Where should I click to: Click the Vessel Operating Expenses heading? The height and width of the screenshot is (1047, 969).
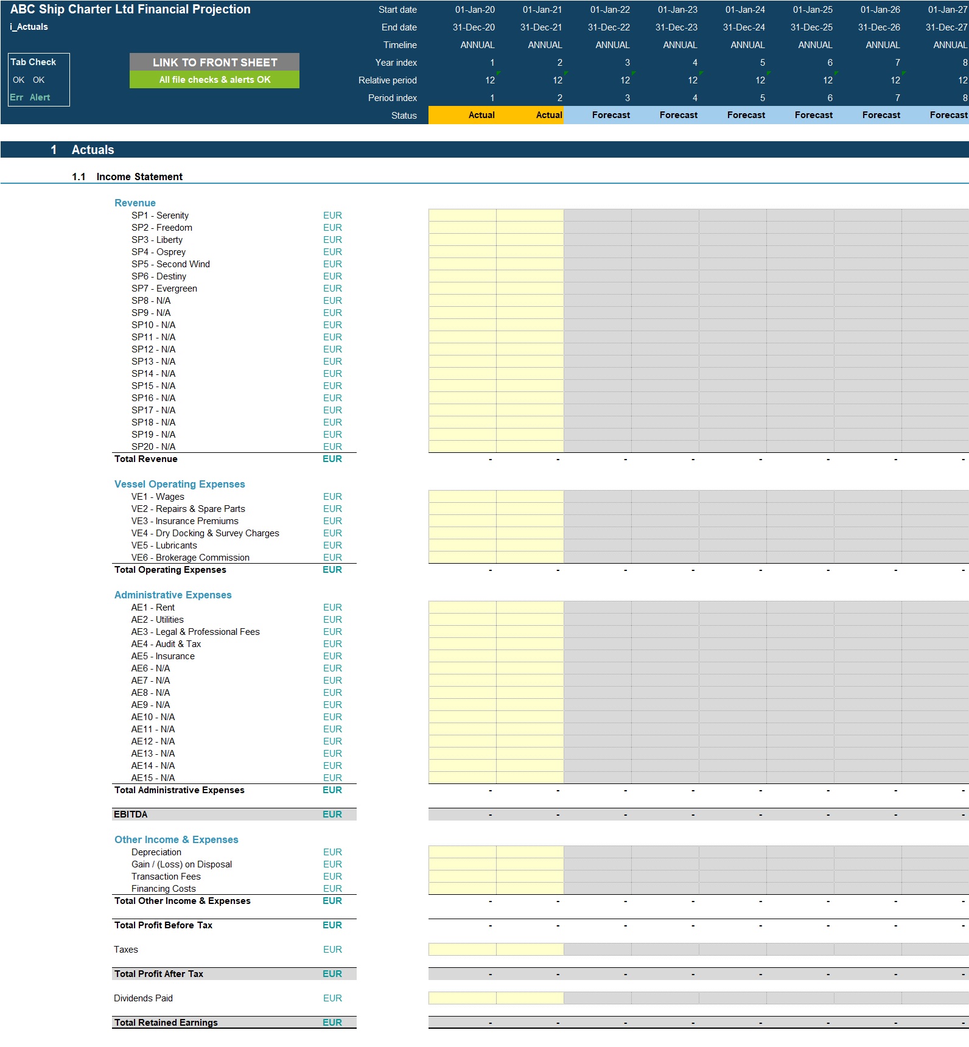click(x=180, y=484)
